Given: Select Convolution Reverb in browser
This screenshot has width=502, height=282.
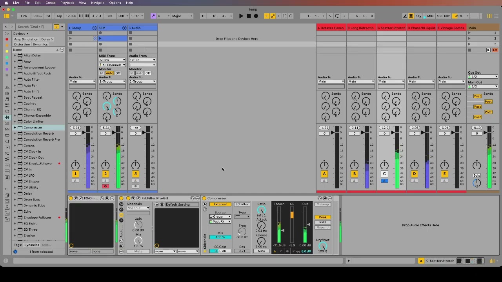Looking at the screenshot, I should tap(38, 134).
